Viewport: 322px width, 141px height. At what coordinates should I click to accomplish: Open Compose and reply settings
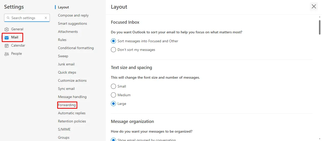pyautogui.click(x=73, y=16)
